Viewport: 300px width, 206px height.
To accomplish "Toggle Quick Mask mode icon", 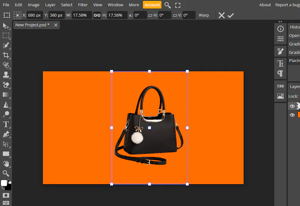I will 6,195.
